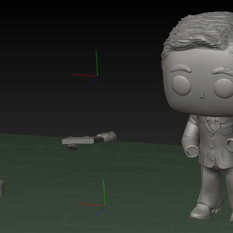This screenshot has height=233, width=233.
Task: Click the gray cylinder at the viewport edge
Action: coord(2,188)
